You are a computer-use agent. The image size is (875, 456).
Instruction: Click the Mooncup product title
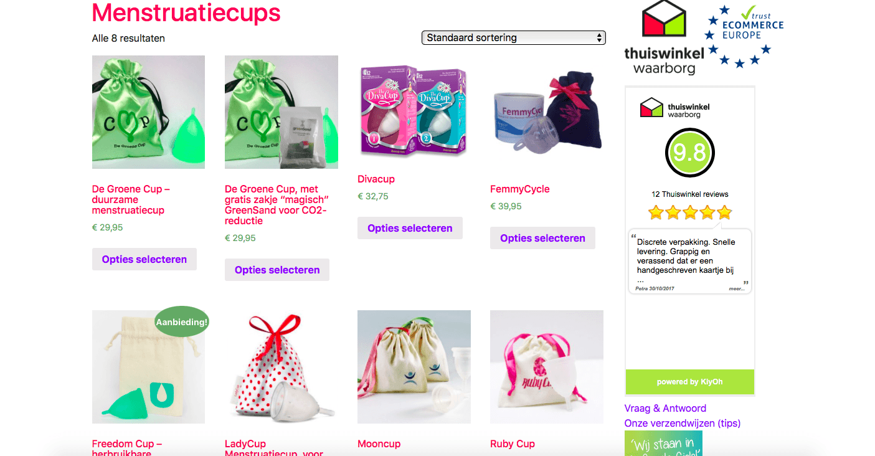[379, 444]
